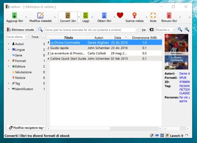Open Modifica navigatore tag menu
The image size is (197, 143).
(26, 128)
